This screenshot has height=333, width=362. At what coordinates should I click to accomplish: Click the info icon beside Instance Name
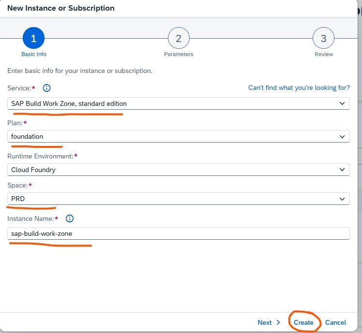tap(70, 218)
